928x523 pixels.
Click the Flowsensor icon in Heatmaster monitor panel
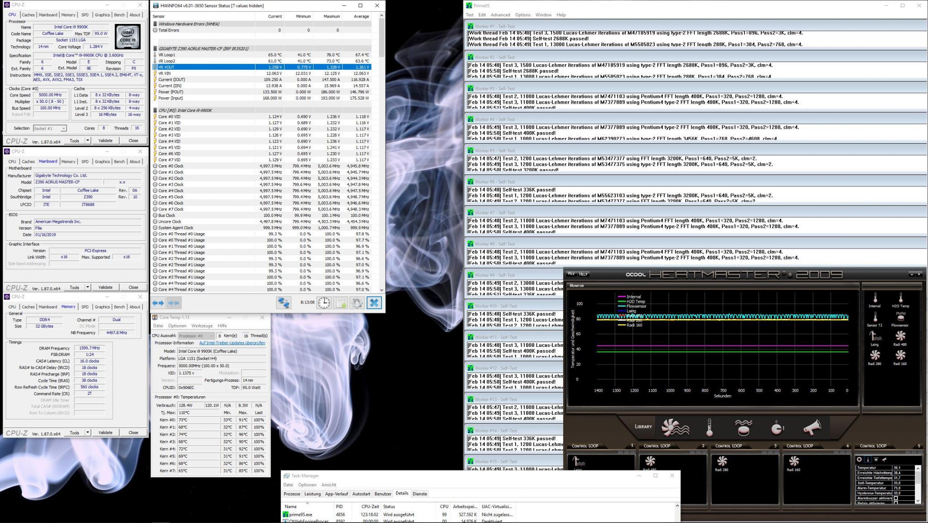coord(900,317)
